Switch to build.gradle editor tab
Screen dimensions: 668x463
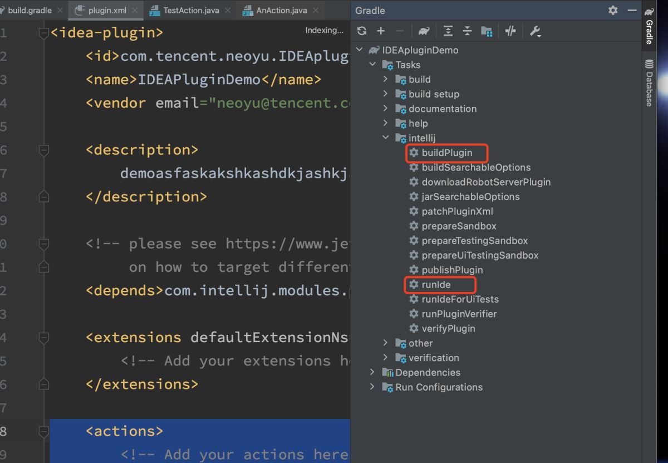[x=30, y=10]
